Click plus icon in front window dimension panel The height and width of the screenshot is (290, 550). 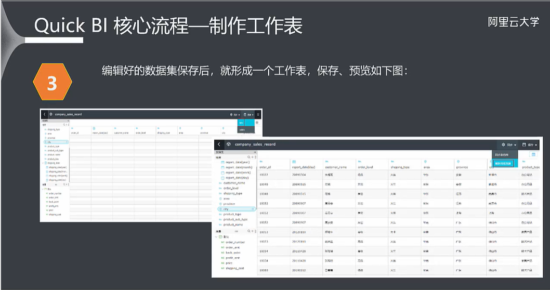[x=252, y=157]
